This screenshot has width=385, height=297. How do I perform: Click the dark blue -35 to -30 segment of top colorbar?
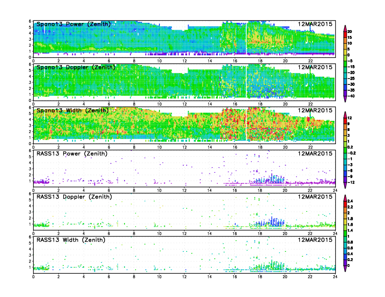[x=345, y=87]
